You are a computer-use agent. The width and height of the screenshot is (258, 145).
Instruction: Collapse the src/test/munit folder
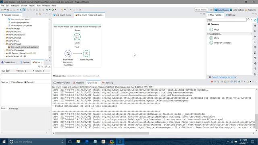point(4,44)
